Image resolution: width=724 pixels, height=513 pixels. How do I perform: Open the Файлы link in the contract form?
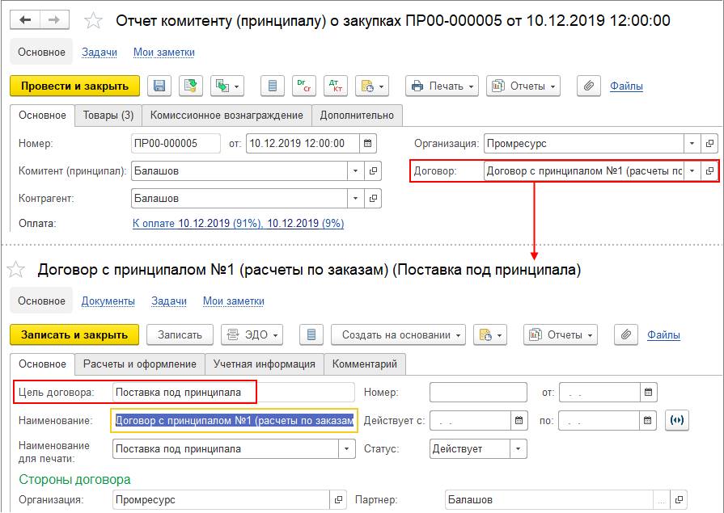[x=663, y=335]
